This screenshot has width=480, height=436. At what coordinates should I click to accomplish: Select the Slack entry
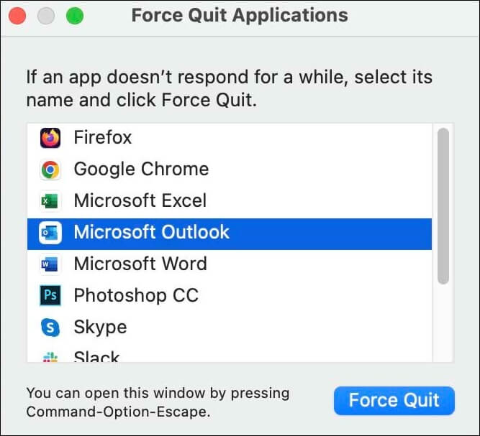96,356
